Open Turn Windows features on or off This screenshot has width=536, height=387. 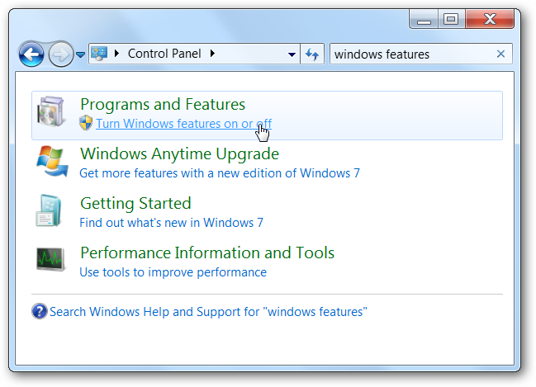[183, 124]
